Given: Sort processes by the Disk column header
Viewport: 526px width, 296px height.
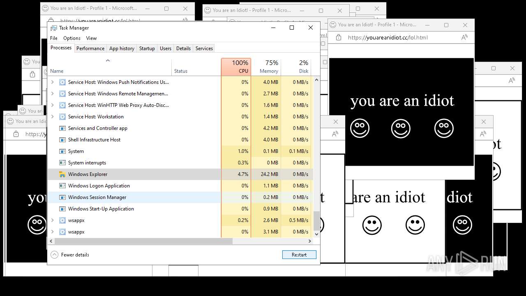Looking at the screenshot, I should tap(296, 67).
